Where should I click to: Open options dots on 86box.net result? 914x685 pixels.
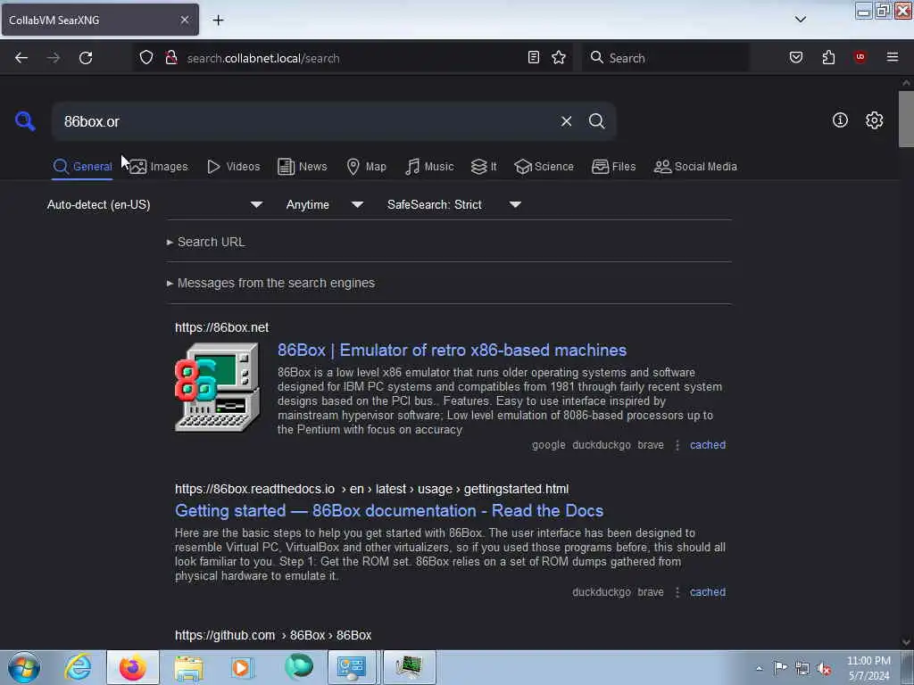tap(677, 445)
